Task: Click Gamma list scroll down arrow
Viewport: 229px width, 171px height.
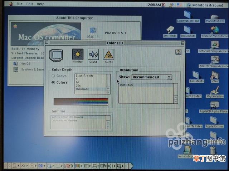Action: pos(108,127)
